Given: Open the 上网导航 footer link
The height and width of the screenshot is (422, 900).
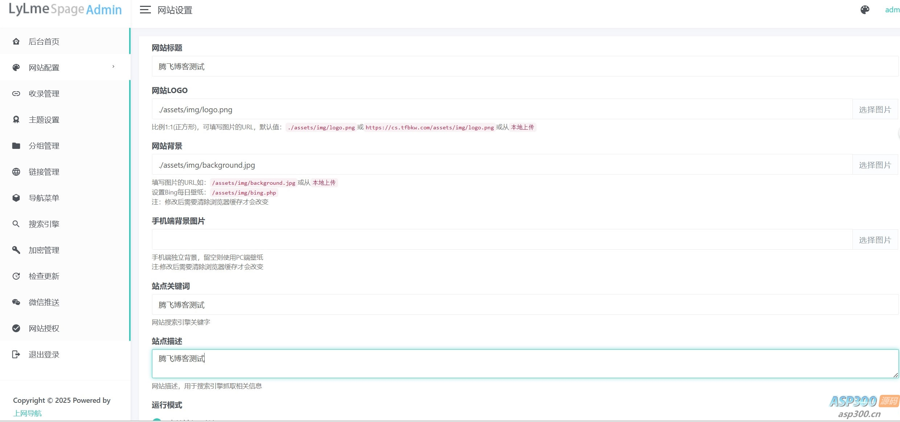Looking at the screenshot, I should point(28,413).
